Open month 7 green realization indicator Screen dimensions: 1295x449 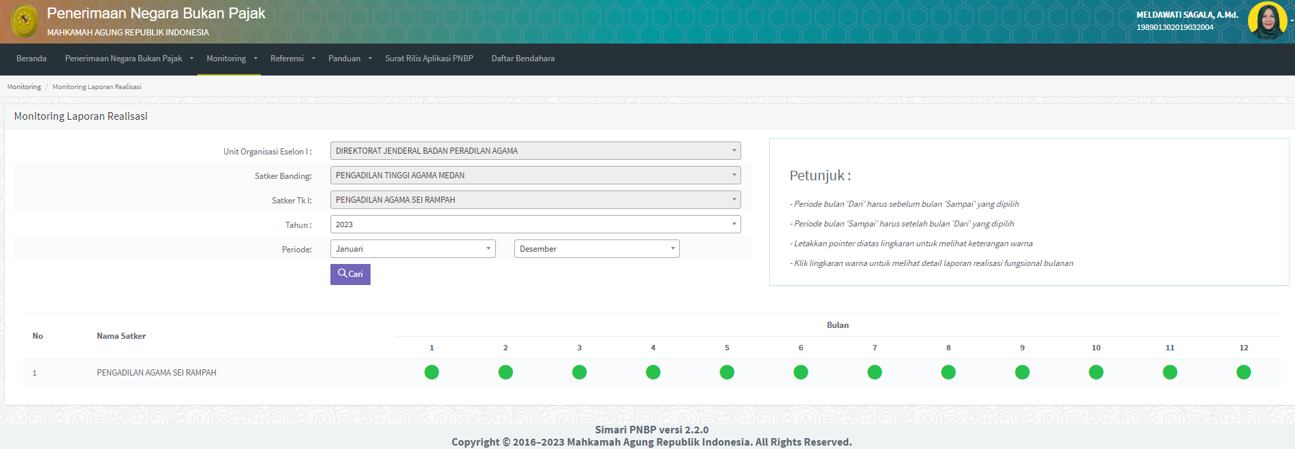pyautogui.click(x=874, y=372)
